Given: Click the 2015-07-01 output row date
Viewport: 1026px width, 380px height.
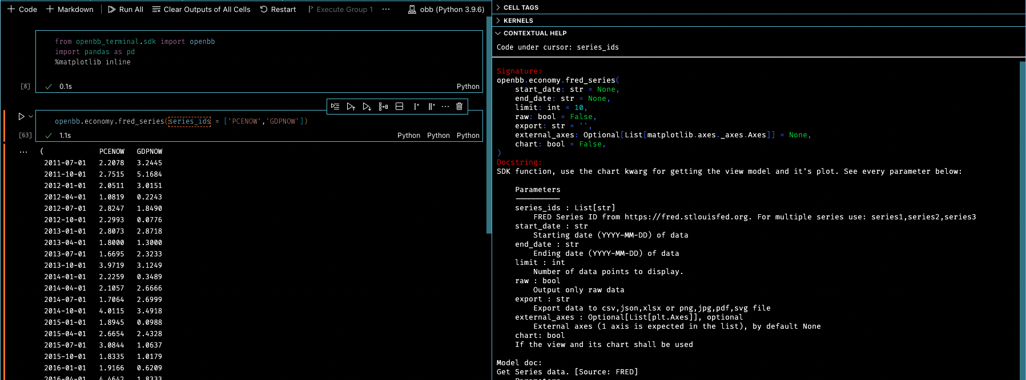Looking at the screenshot, I should tap(65, 345).
